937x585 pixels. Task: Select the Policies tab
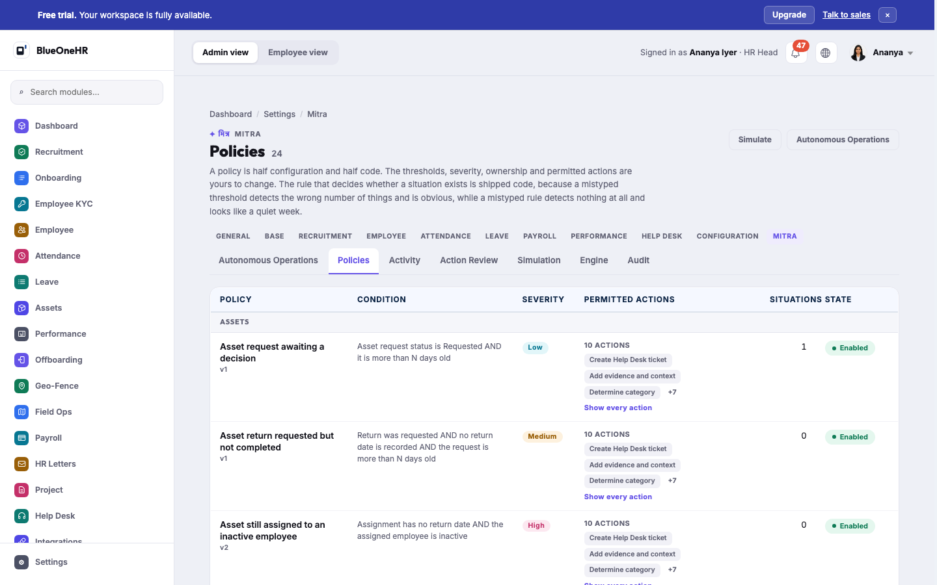point(353,261)
